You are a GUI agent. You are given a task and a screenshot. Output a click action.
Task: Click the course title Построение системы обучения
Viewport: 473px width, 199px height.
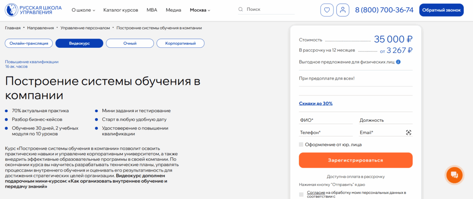(x=103, y=88)
